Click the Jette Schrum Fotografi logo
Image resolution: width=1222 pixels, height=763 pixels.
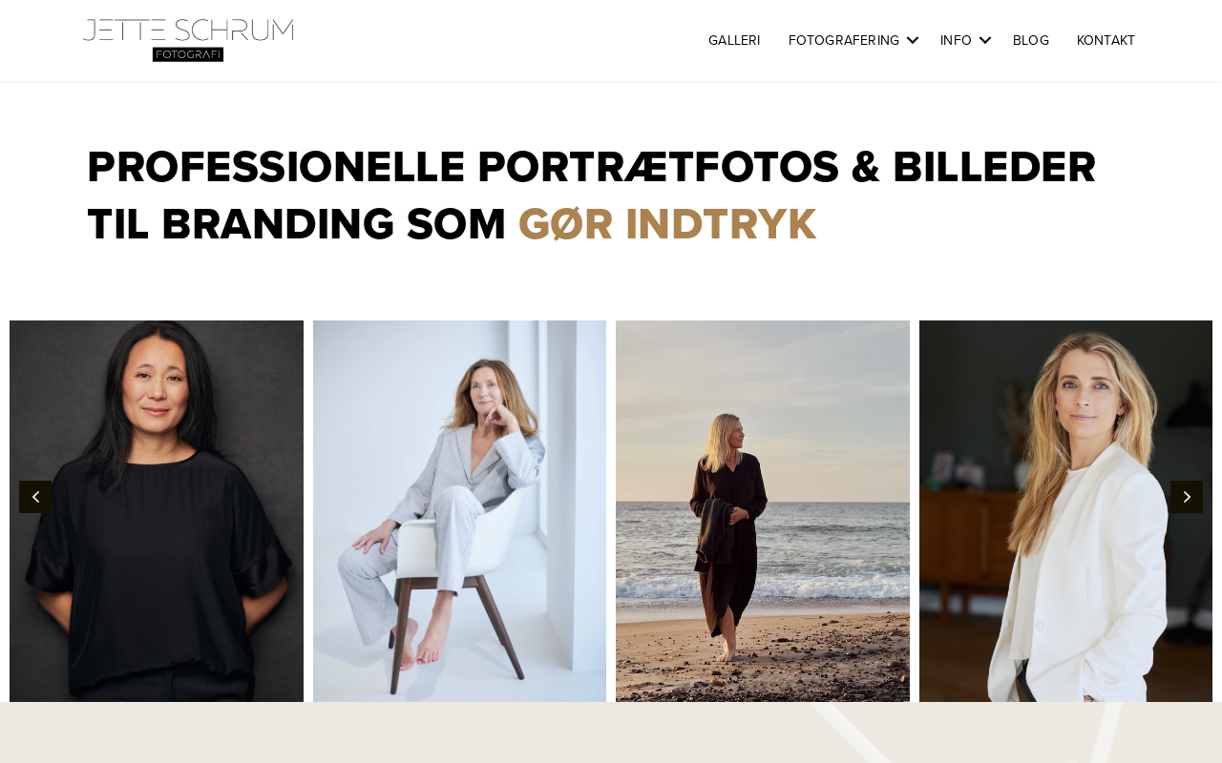point(188,40)
